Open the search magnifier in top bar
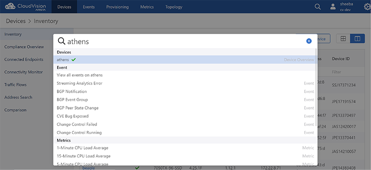The image size is (371, 170). coord(317,7)
